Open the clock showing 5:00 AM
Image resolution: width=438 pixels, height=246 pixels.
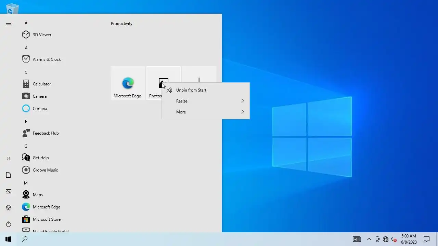(x=409, y=239)
